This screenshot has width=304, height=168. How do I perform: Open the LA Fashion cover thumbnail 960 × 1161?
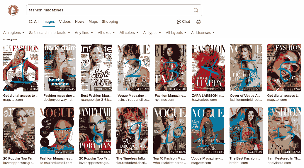click(x=21, y=68)
